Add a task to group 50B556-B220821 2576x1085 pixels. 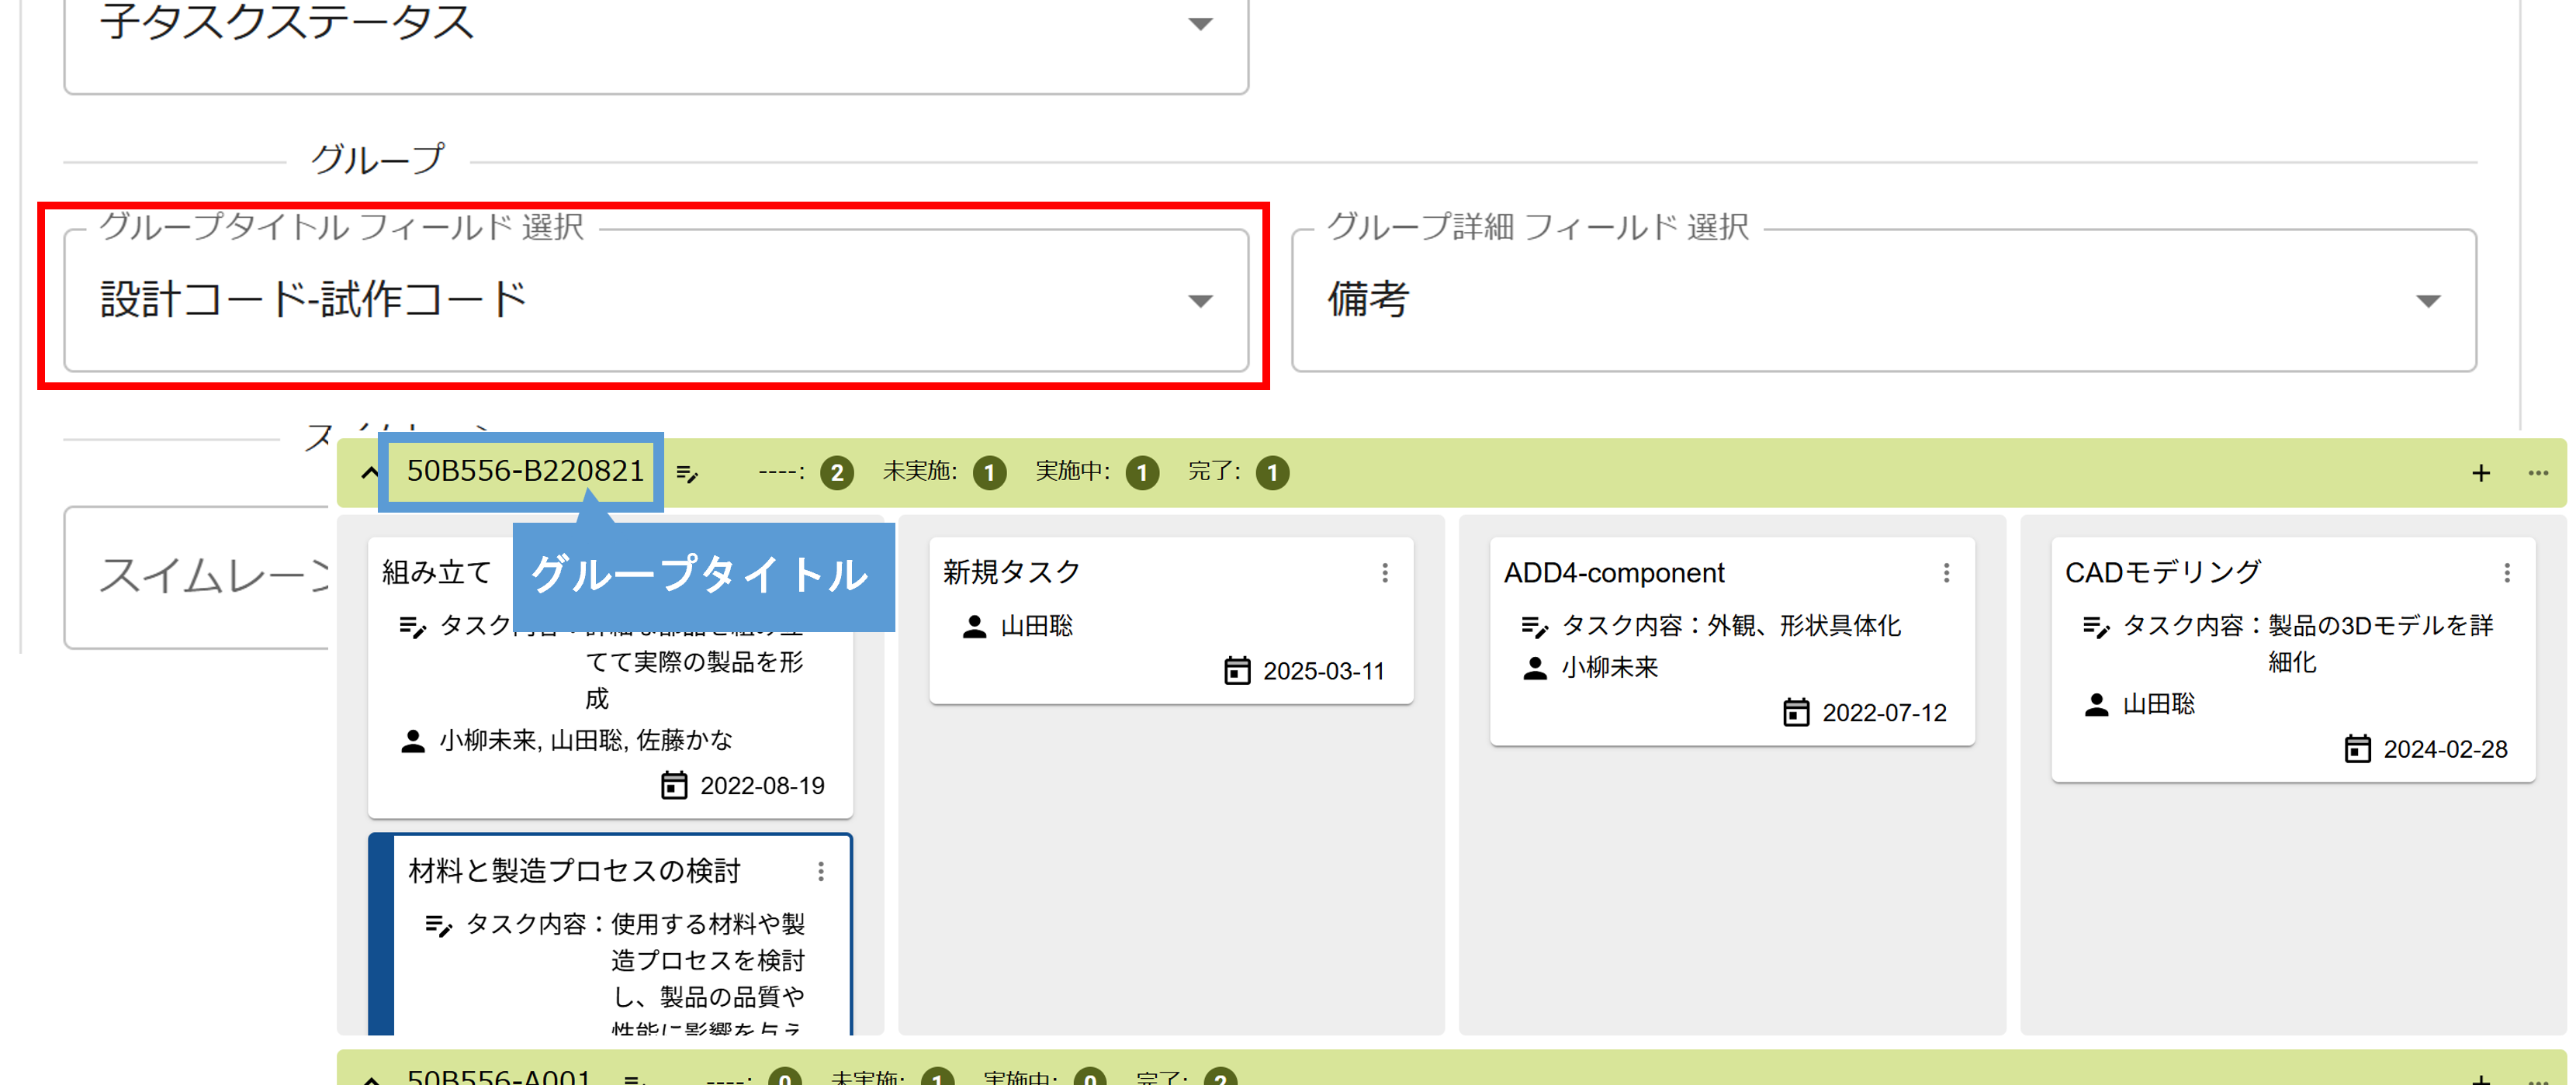coord(2481,473)
